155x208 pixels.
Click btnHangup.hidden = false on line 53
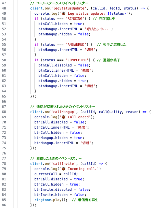pos(65,34)
